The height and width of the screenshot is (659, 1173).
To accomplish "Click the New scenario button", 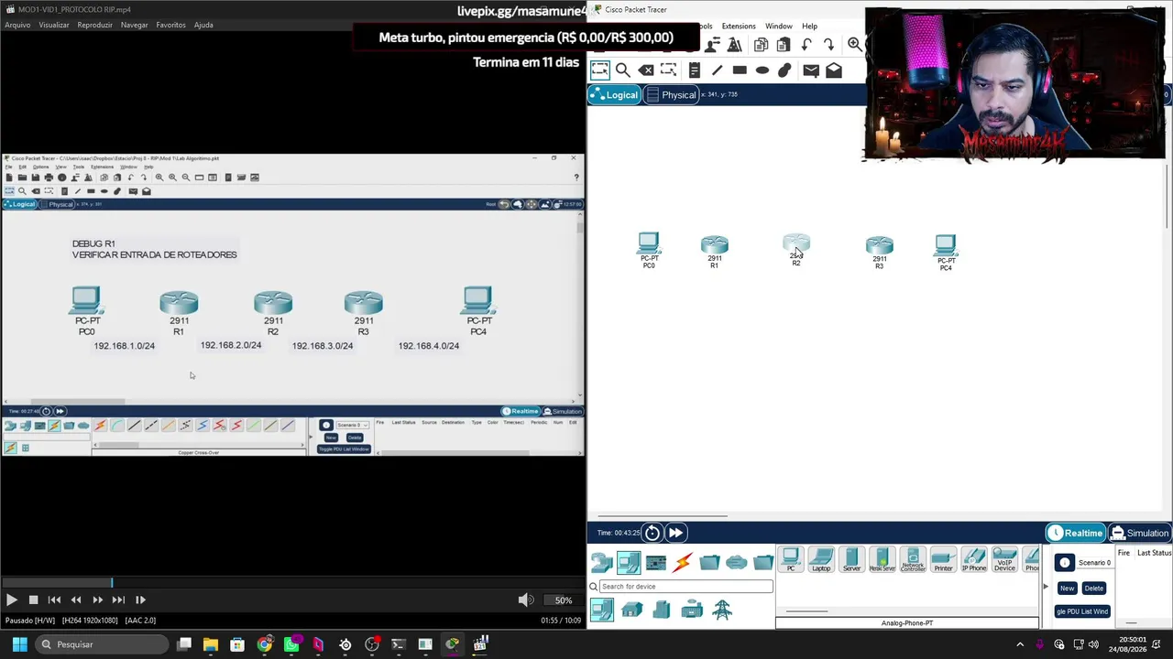I will point(1067,589).
